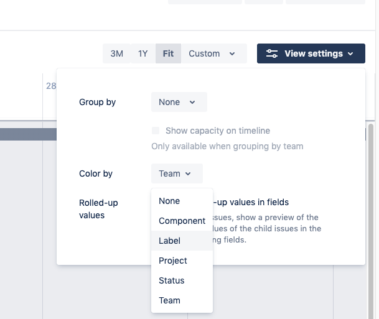379x319 pixels.
Task: Choose None in Color by list
Action: pos(182,201)
